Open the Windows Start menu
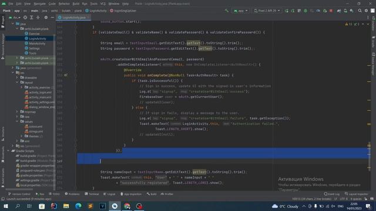376x211 pixels. [x=6, y=206]
